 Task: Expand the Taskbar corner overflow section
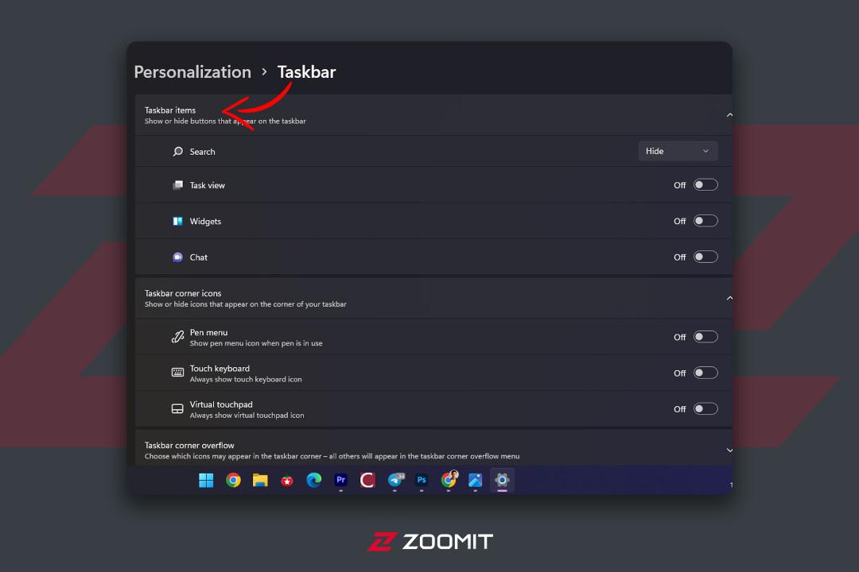pyautogui.click(x=729, y=450)
